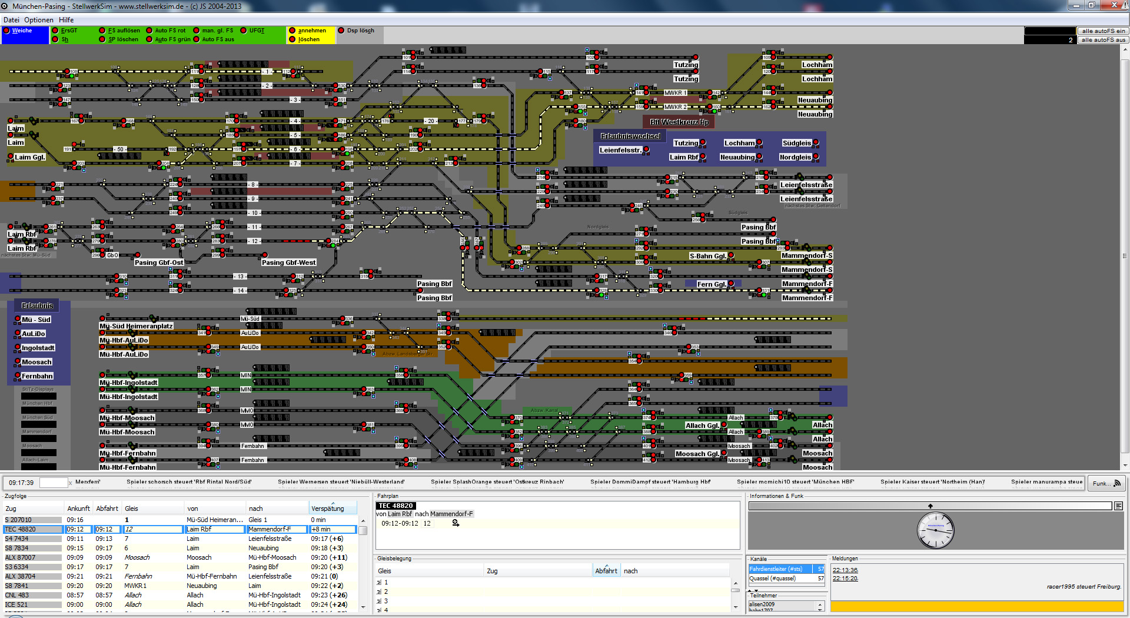Expand Gleis 1 in Gleisbelegung list
1130x618 pixels.
(379, 583)
